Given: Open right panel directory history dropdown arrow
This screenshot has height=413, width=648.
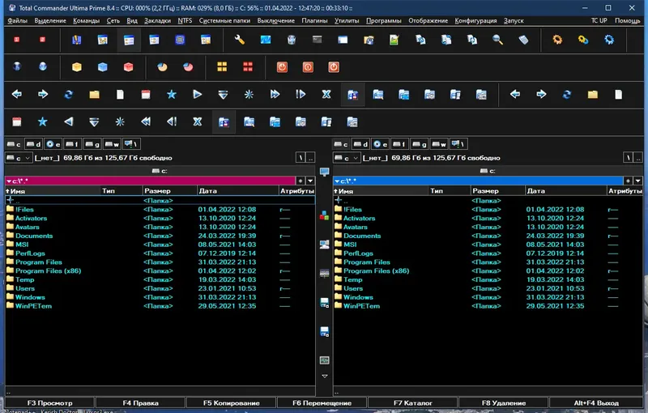Looking at the screenshot, I should pyautogui.click(x=638, y=181).
